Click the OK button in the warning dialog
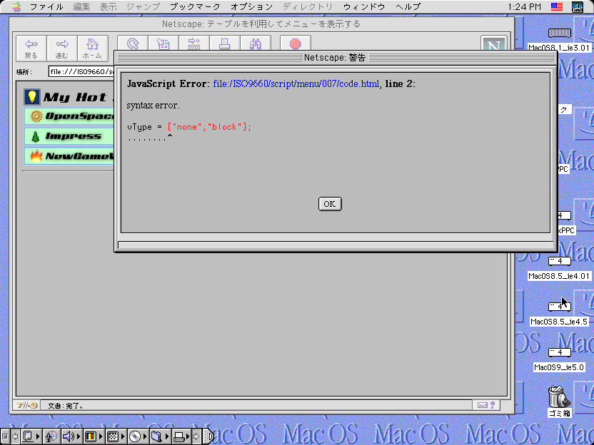Image resolution: width=594 pixels, height=445 pixels. (x=330, y=204)
